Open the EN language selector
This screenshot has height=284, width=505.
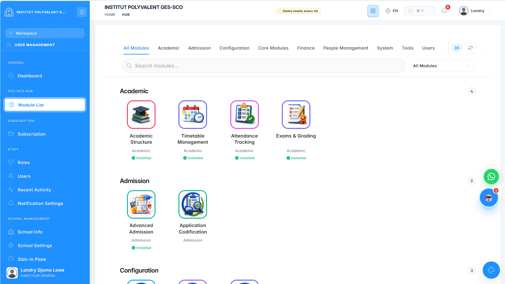pyautogui.click(x=392, y=11)
